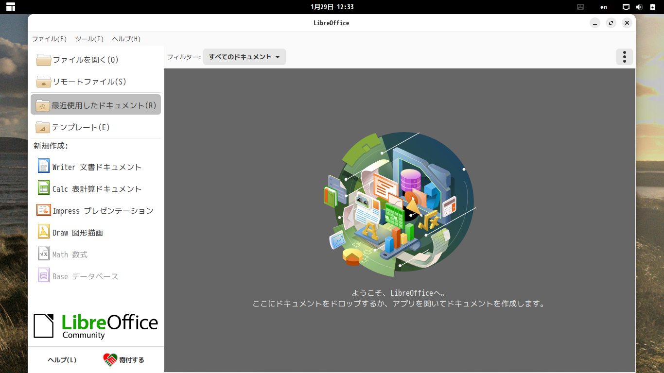The height and width of the screenshot is (373, 664).
Task: Click the 寄付する button text
Action: pos(132,360)
